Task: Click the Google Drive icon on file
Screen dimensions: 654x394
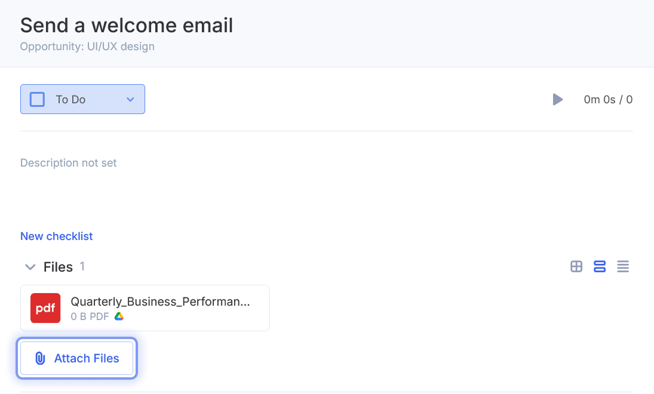Action: pyautogui.click(x=119, y=316)
